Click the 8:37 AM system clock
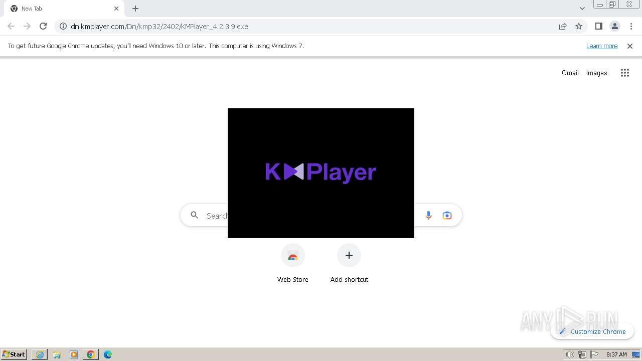The height and width of the screenshot is (361, 642). point(616,354)
